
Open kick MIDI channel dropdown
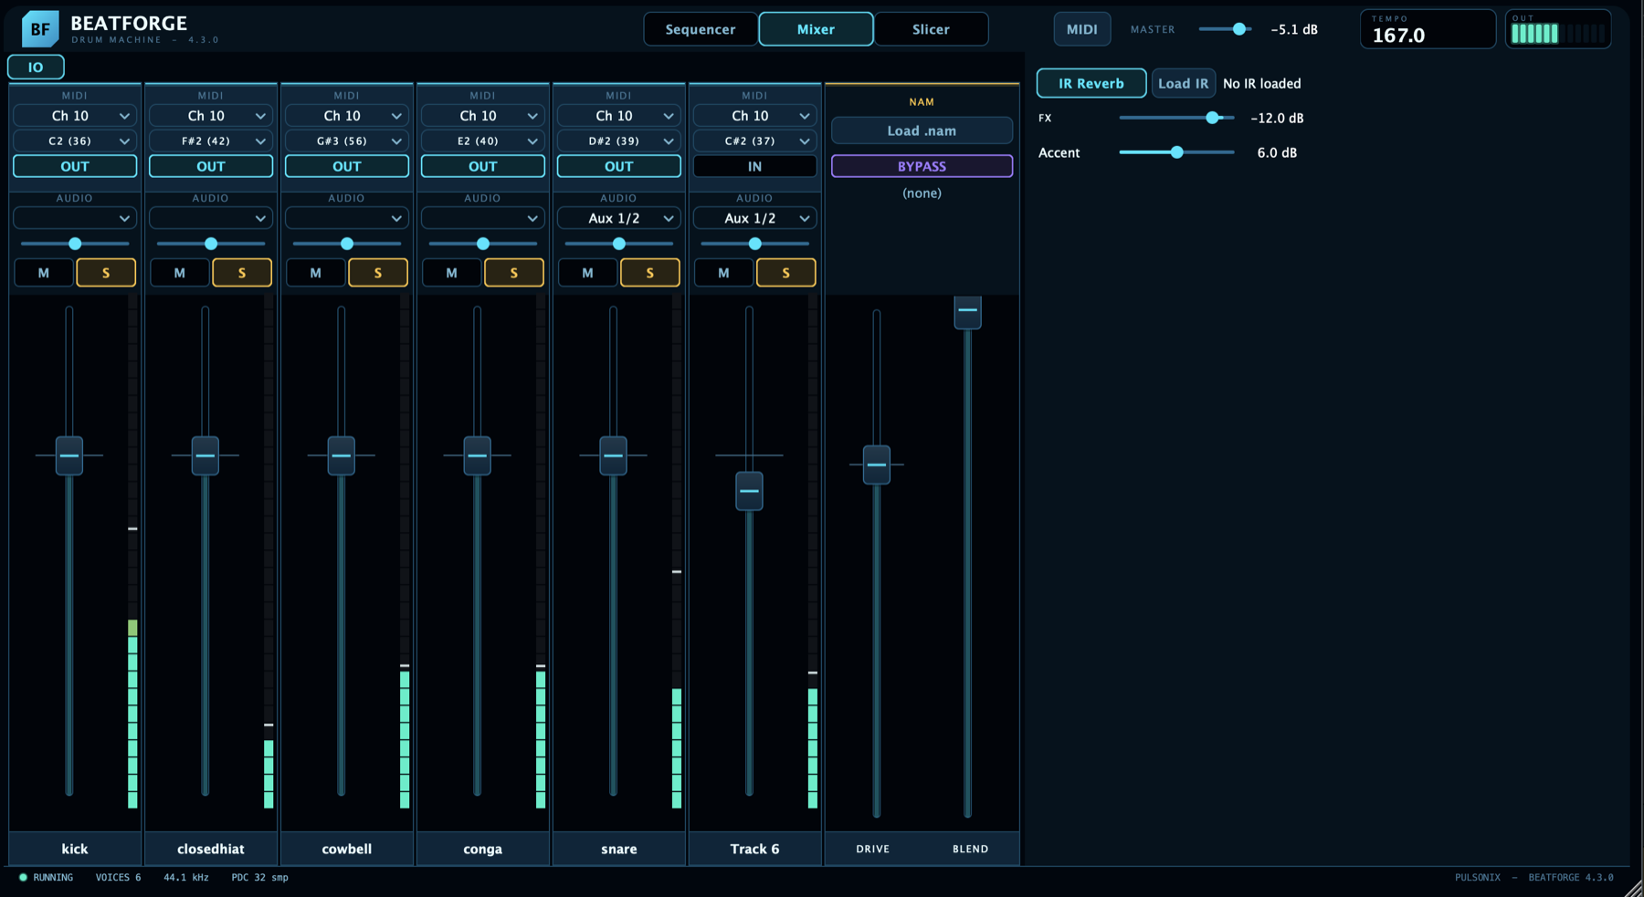coord(75,116)
